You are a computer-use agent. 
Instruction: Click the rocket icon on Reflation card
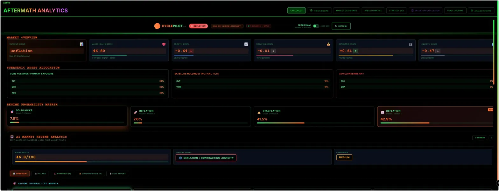tap(135, 112)
